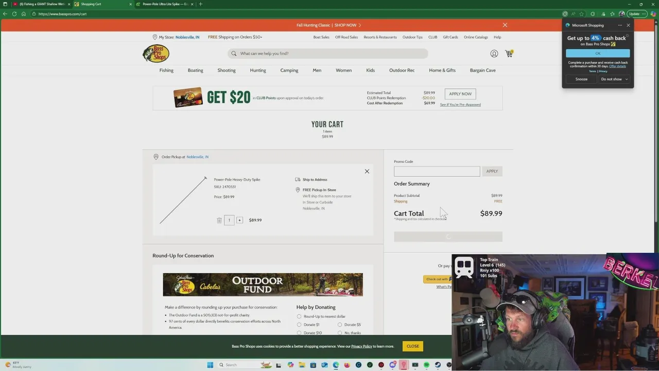Open the Offer details link
The image size is (659, 371).
click(618, 66)
